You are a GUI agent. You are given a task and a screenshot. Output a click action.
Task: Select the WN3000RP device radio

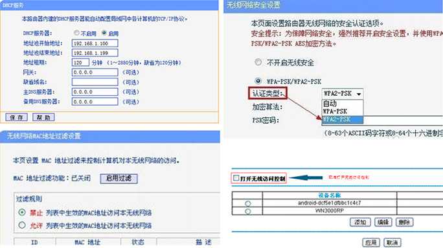248,211
